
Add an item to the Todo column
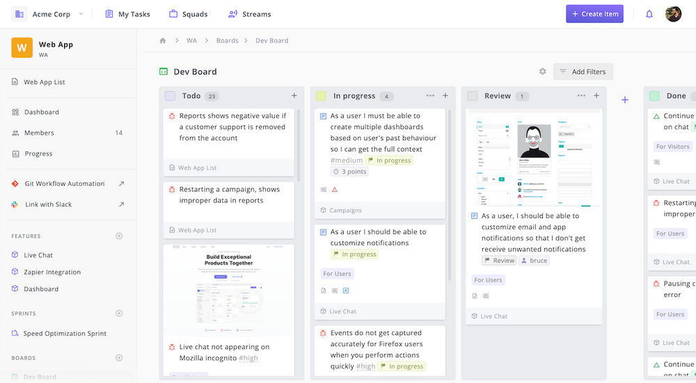(x=294, y=96)
